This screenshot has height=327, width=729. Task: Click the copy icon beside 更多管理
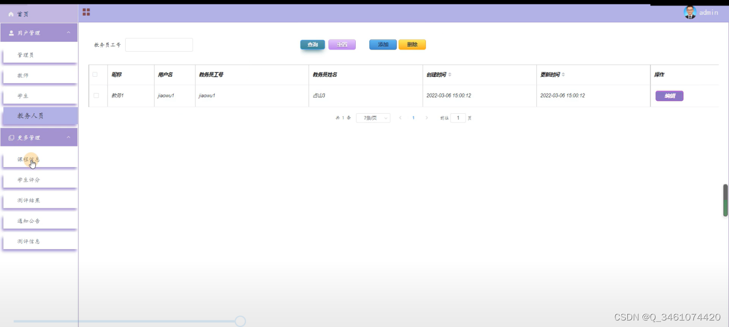tap(11, 138)
